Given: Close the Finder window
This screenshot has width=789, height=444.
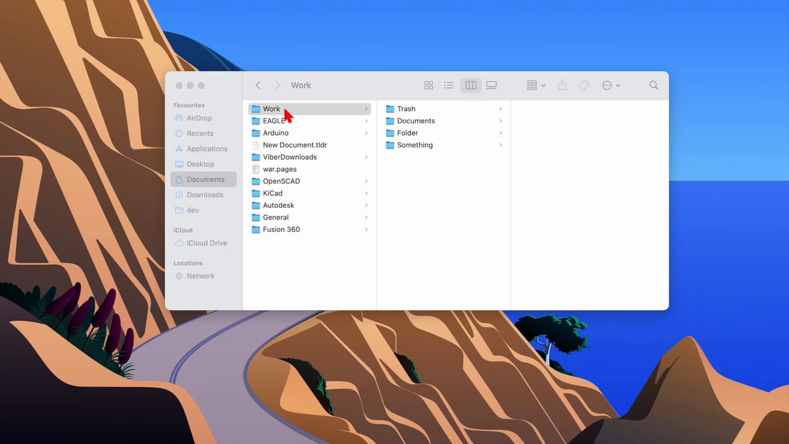Looking at the screenshot, I should coord(179,86).
